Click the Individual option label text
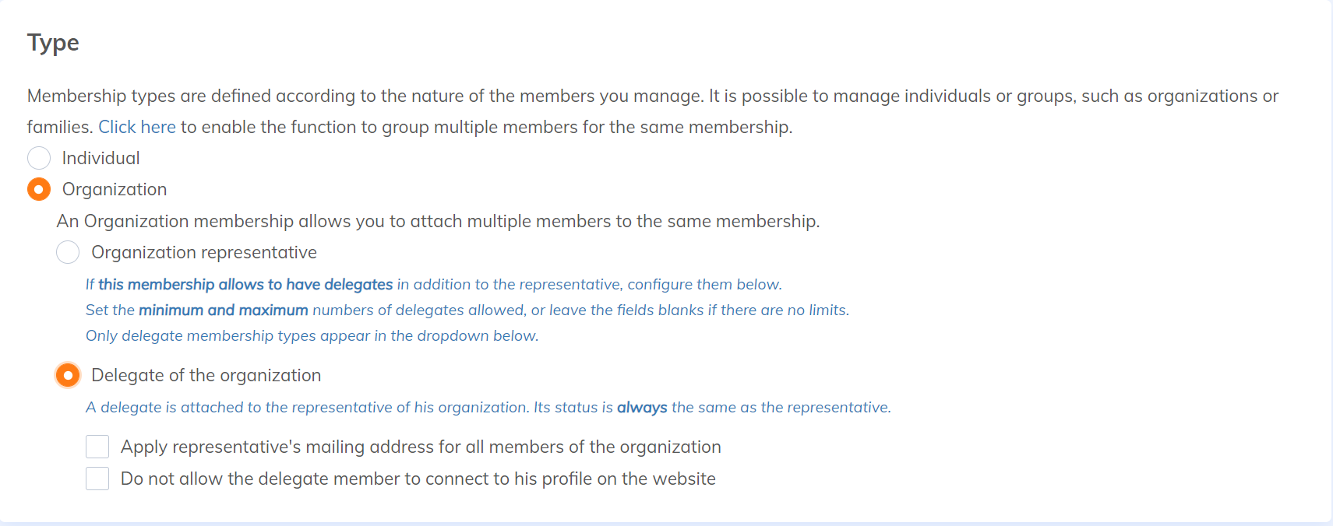 [x=101, y=158]
